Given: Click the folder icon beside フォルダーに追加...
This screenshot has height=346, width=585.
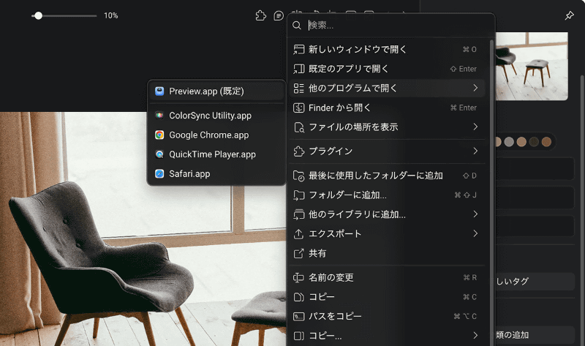Looking at the screenshot, I should tap(299, 195).
